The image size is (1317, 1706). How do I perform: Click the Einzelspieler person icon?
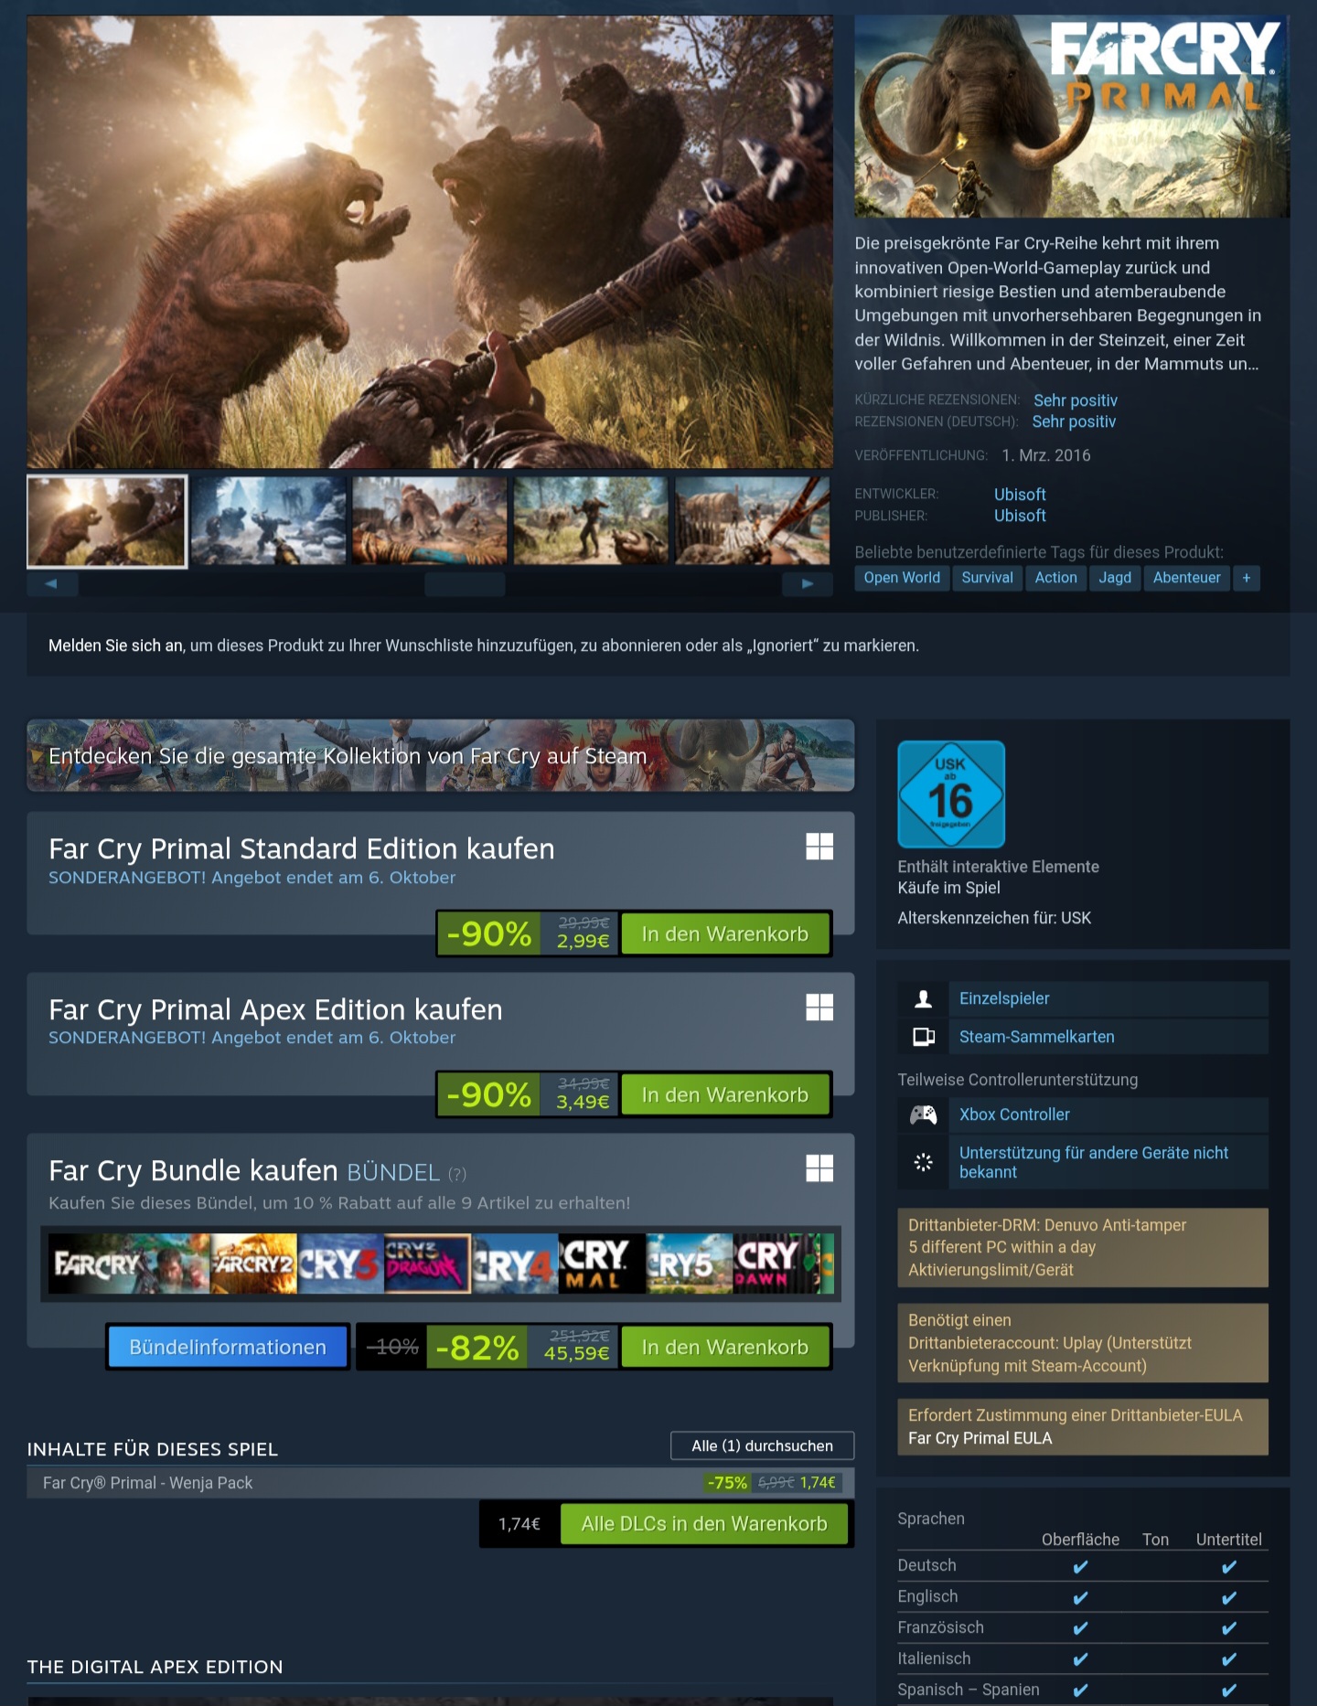click(x=924, y=999)
